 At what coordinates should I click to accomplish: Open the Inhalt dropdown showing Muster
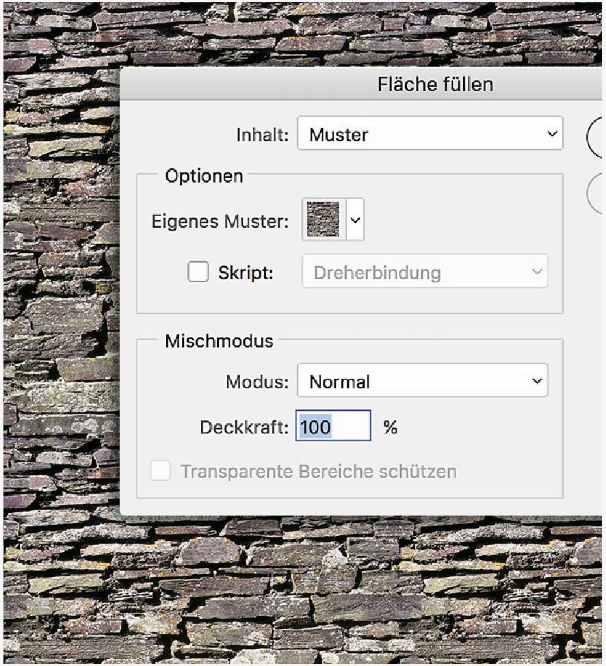coord(429,134)
